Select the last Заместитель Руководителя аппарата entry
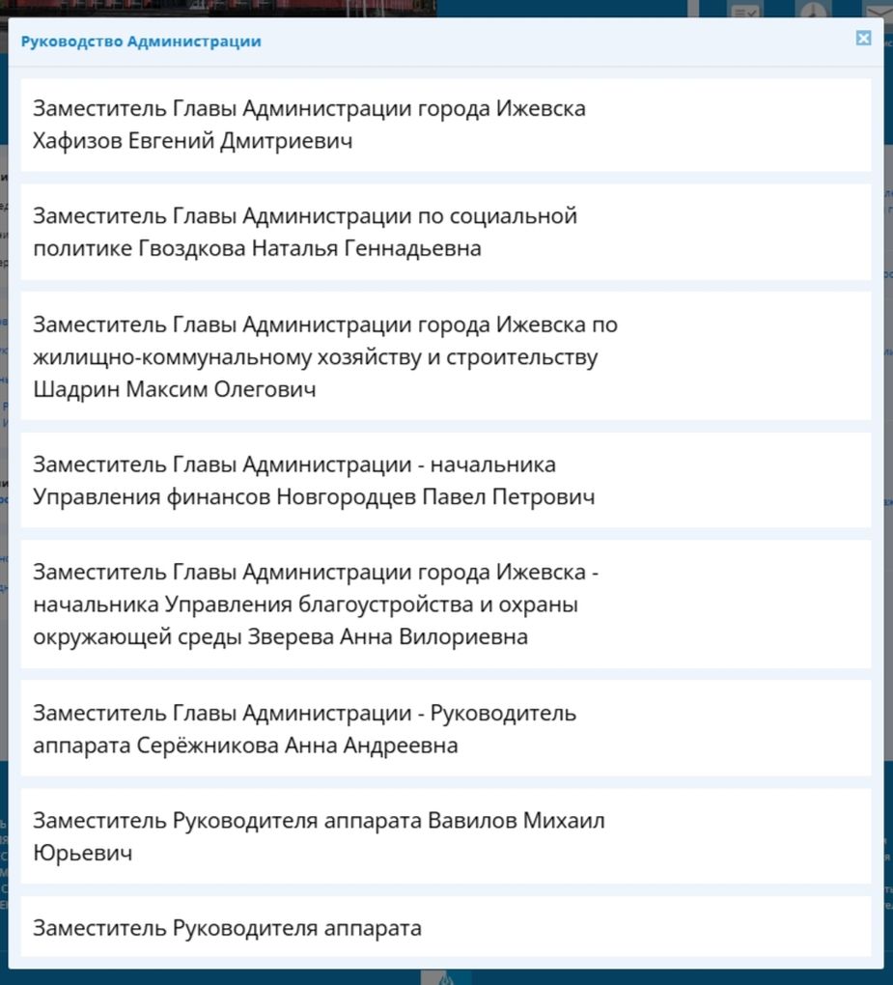 coord(228,928)
